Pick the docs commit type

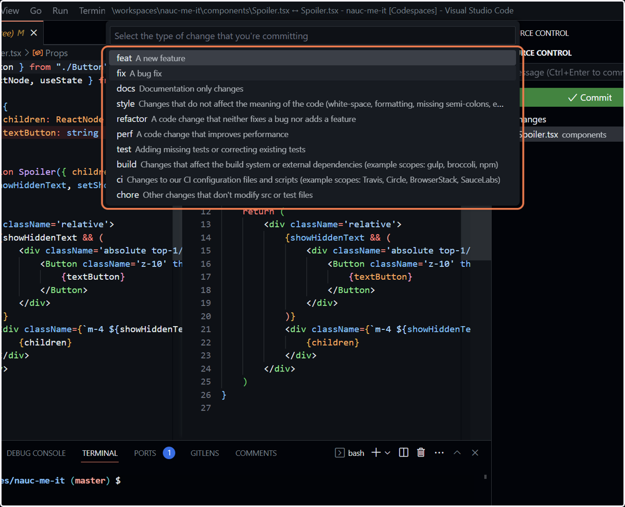pyautogui.click(x=312, y=89)
